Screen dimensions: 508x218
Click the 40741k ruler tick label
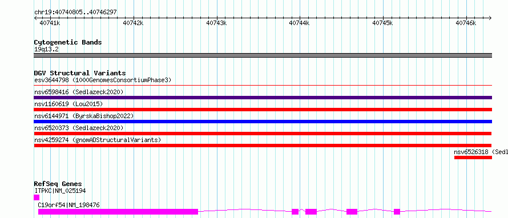coord(50,23)
